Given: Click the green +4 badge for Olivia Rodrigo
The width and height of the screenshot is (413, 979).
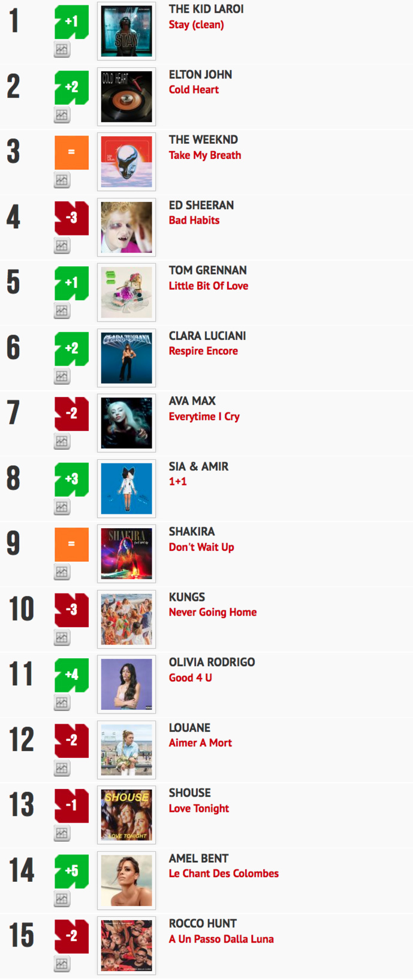Looking at the screenshot, I should pos(72,675).
